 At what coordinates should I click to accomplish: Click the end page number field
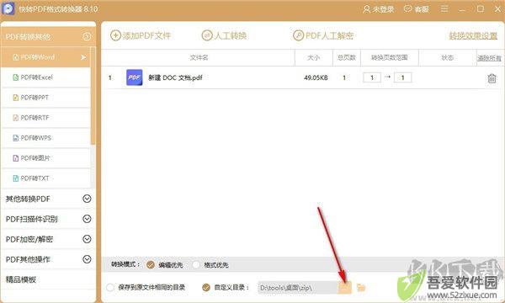(x=402, y=77)
